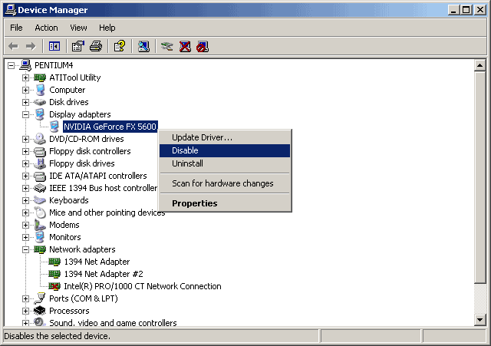Screen dimensions: 491x346
Task: Click the Disk drives icon
Action: 40,102
